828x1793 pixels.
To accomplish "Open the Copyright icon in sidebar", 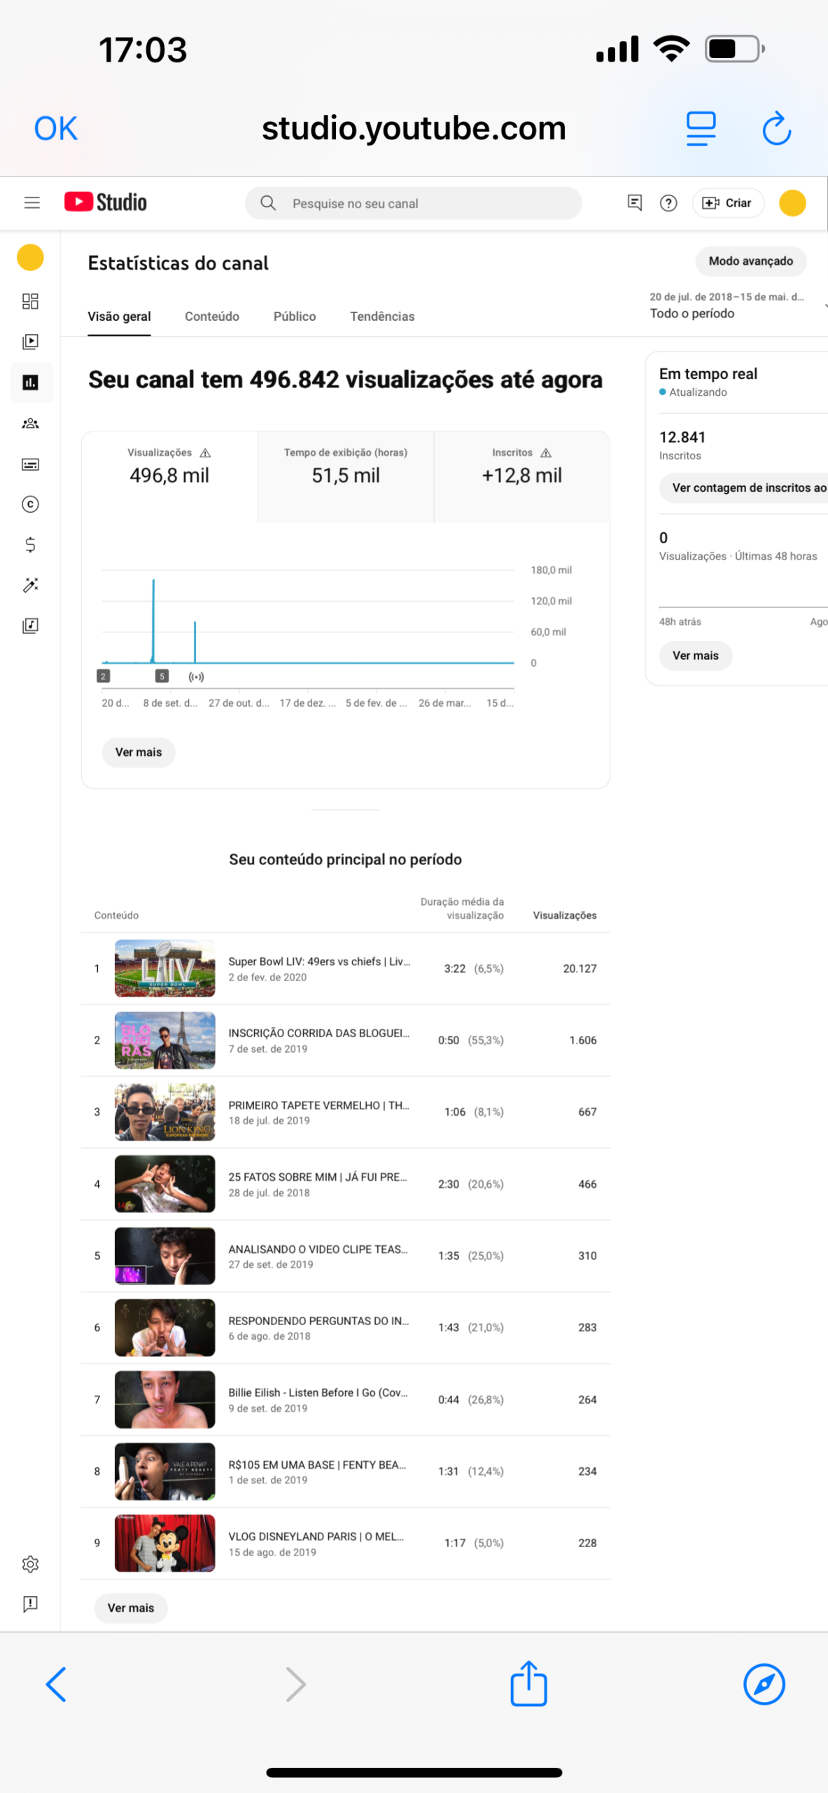I will [x=30, y=504].
